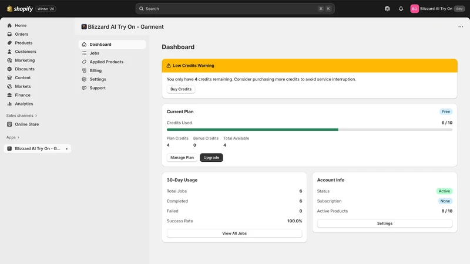The image size is (470, 264).
Task: Click the Upgrade button
Action: [211, 157]
